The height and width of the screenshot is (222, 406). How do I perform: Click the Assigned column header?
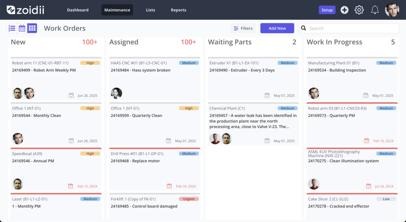point(124,42)
